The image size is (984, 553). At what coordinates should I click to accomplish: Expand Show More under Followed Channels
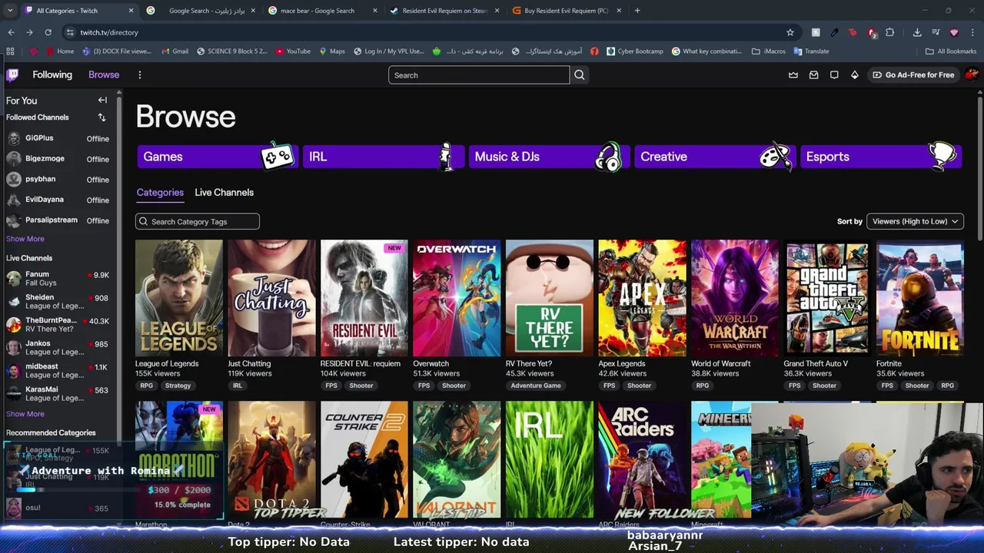(25, 239)
